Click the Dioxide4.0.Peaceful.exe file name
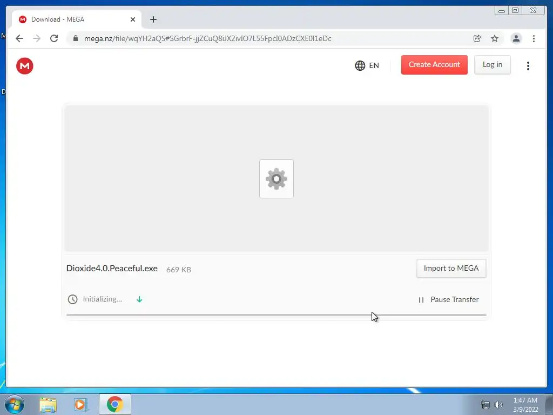The width and height of the screenshot is (553, 415). (x=112, y=268)
